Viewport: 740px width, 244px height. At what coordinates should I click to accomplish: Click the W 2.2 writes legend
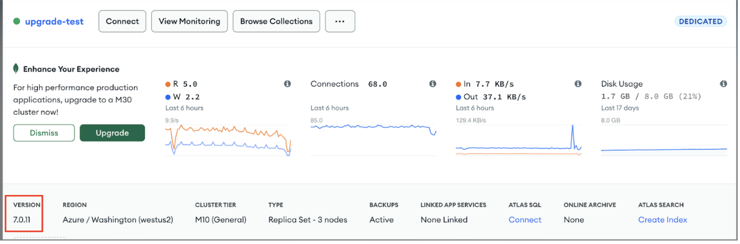click(x=181, y=97)
